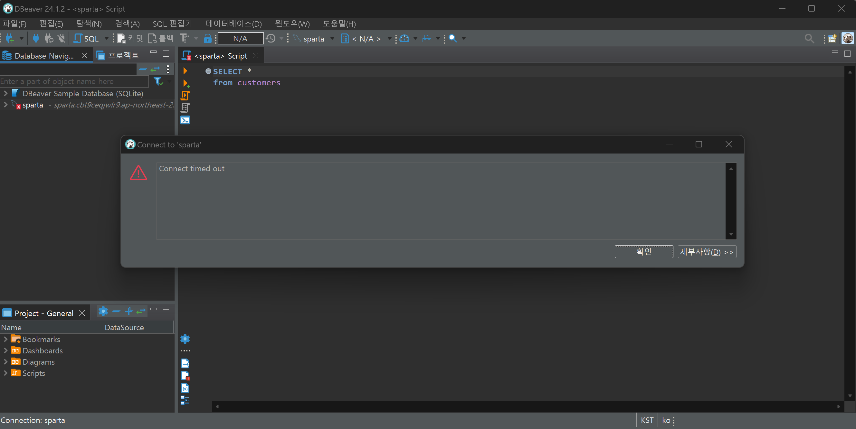Viewport: 856px width, 429px height.
Task: Click the navigator object name filter field
Action: [x=74, y=81]
